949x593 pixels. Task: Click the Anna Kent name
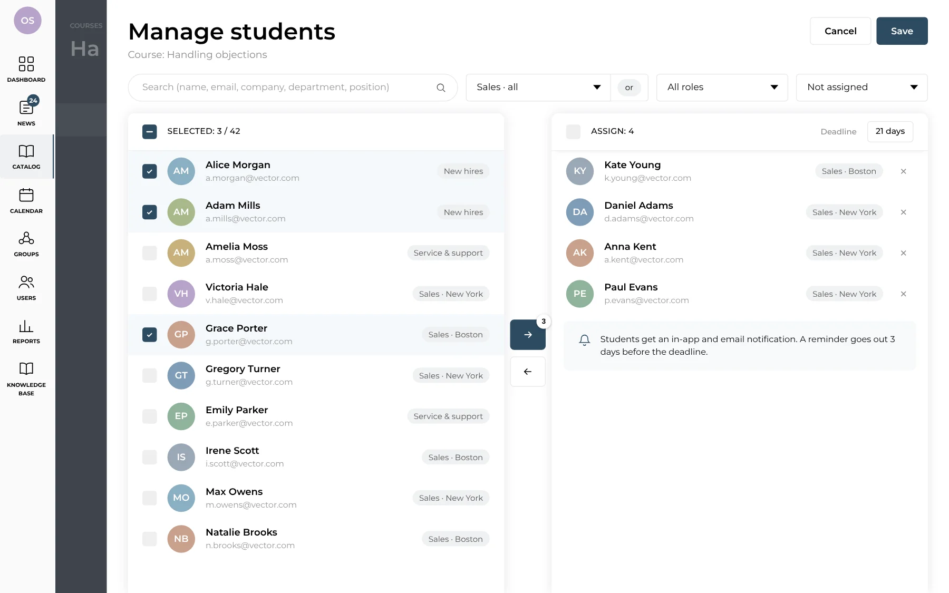click(630, 247)
